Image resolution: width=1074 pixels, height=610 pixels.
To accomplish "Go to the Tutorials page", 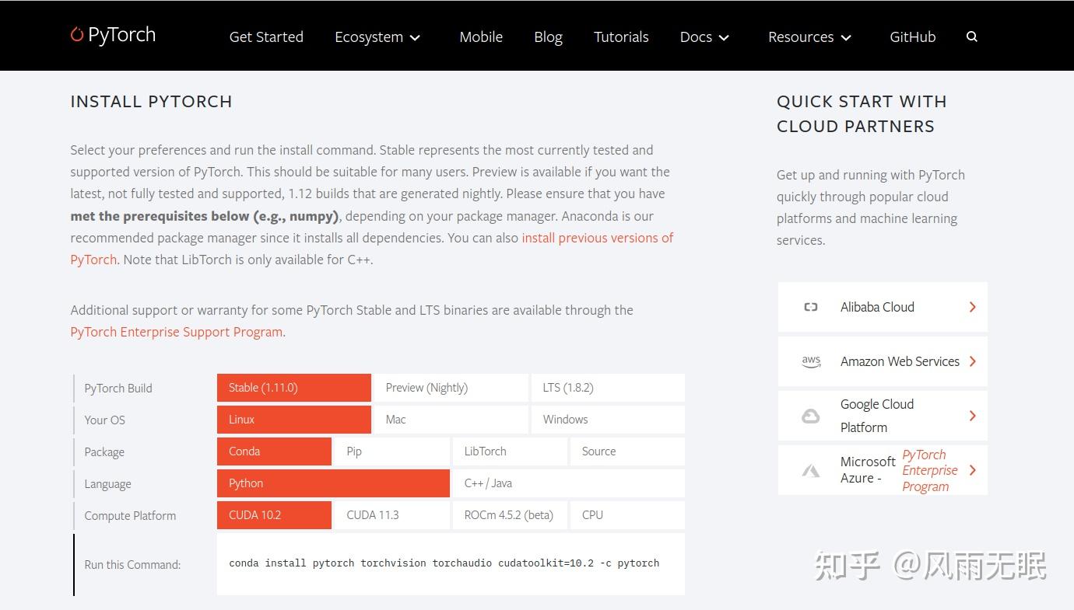I will pyautogui.click(x=621, y=37).
